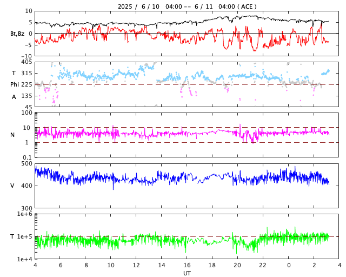Click the '18' hour tick on UT axis

(212, 265)
